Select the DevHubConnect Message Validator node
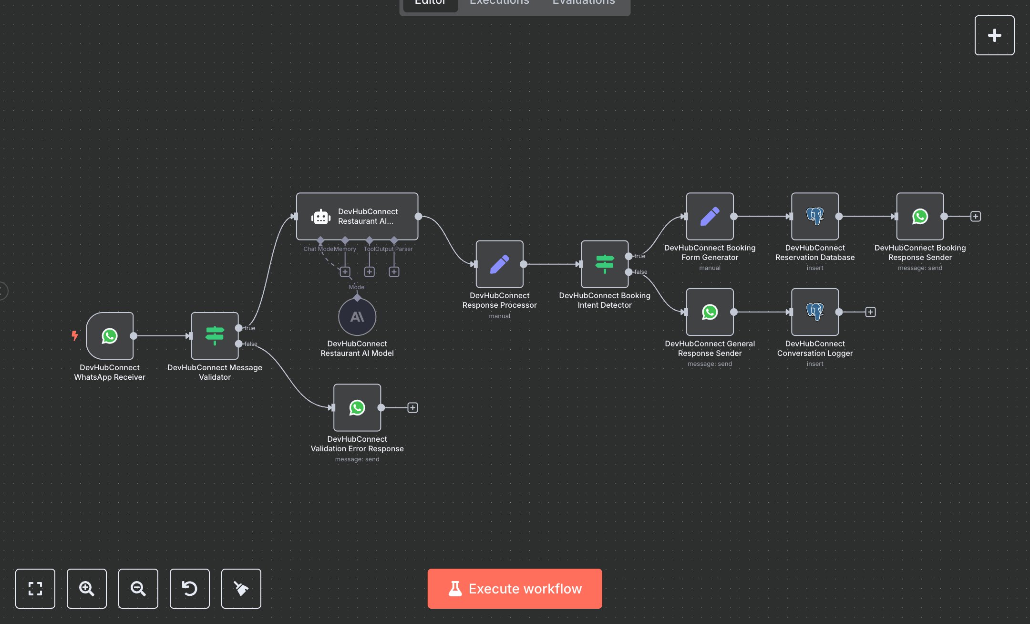Screen dimensions: 1030x624 pos(215,336)
